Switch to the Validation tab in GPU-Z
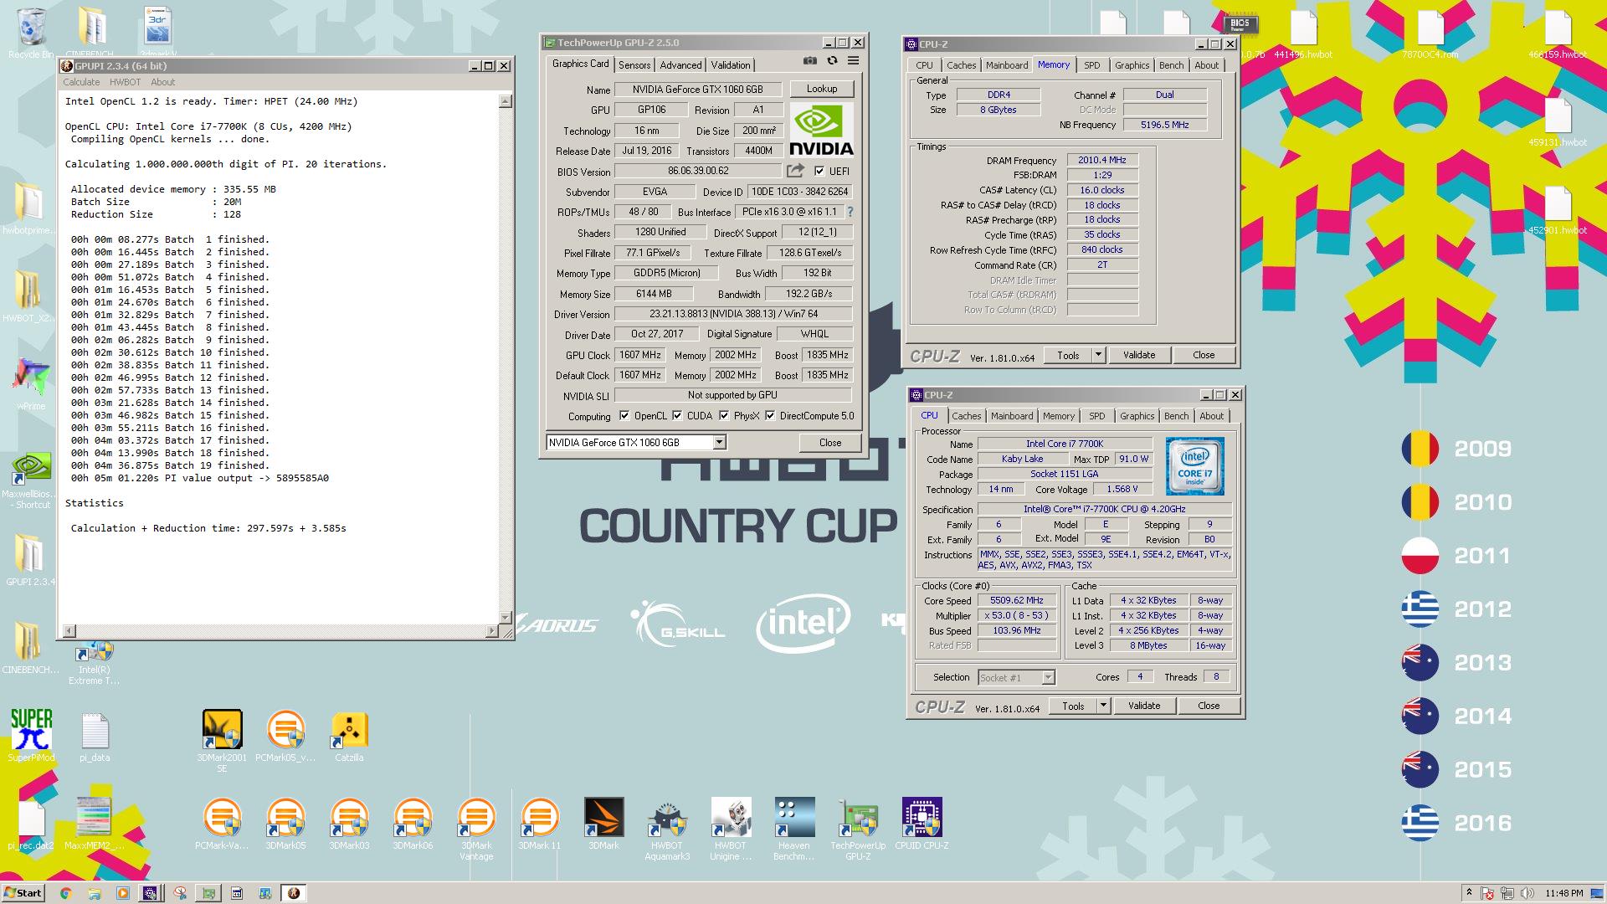The width and height of the screenshot is (1607, 904). 731,65
